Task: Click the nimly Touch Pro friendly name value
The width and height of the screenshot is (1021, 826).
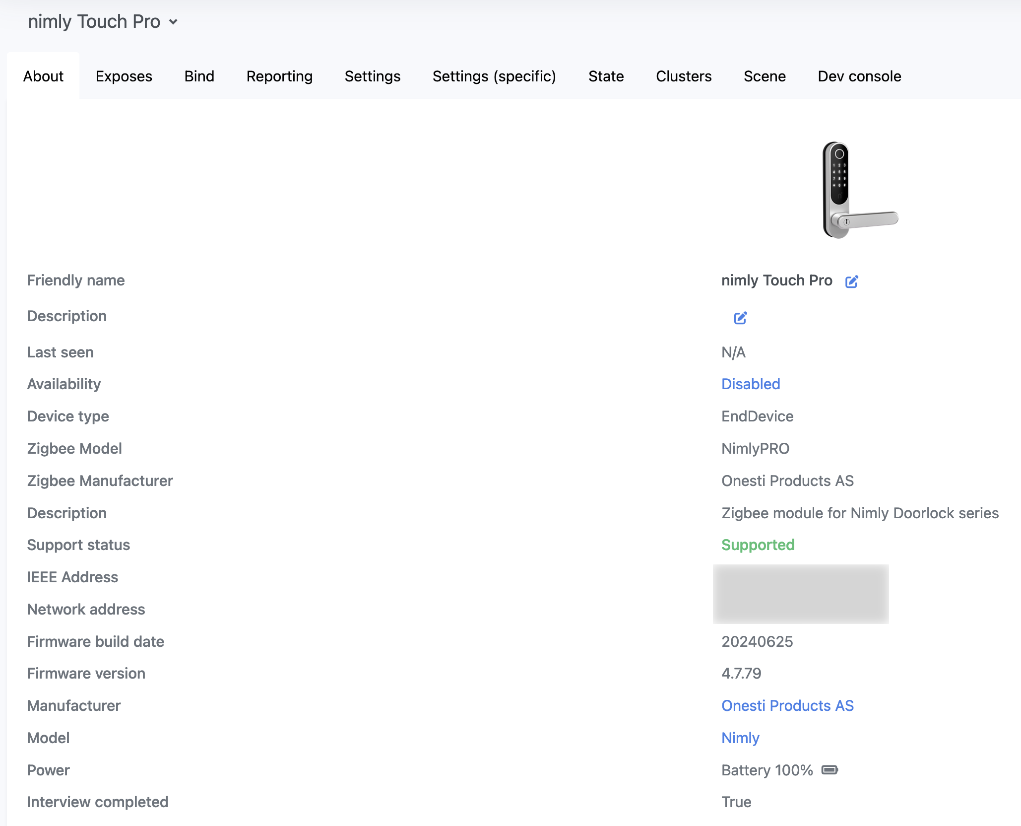Action: pos(776,280)
